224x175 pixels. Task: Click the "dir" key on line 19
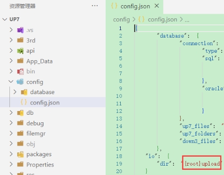coord(164,164)
